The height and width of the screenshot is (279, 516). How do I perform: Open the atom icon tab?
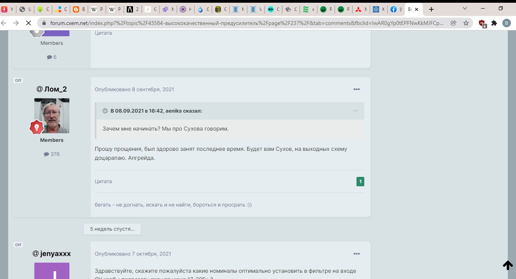pos(165,9)
